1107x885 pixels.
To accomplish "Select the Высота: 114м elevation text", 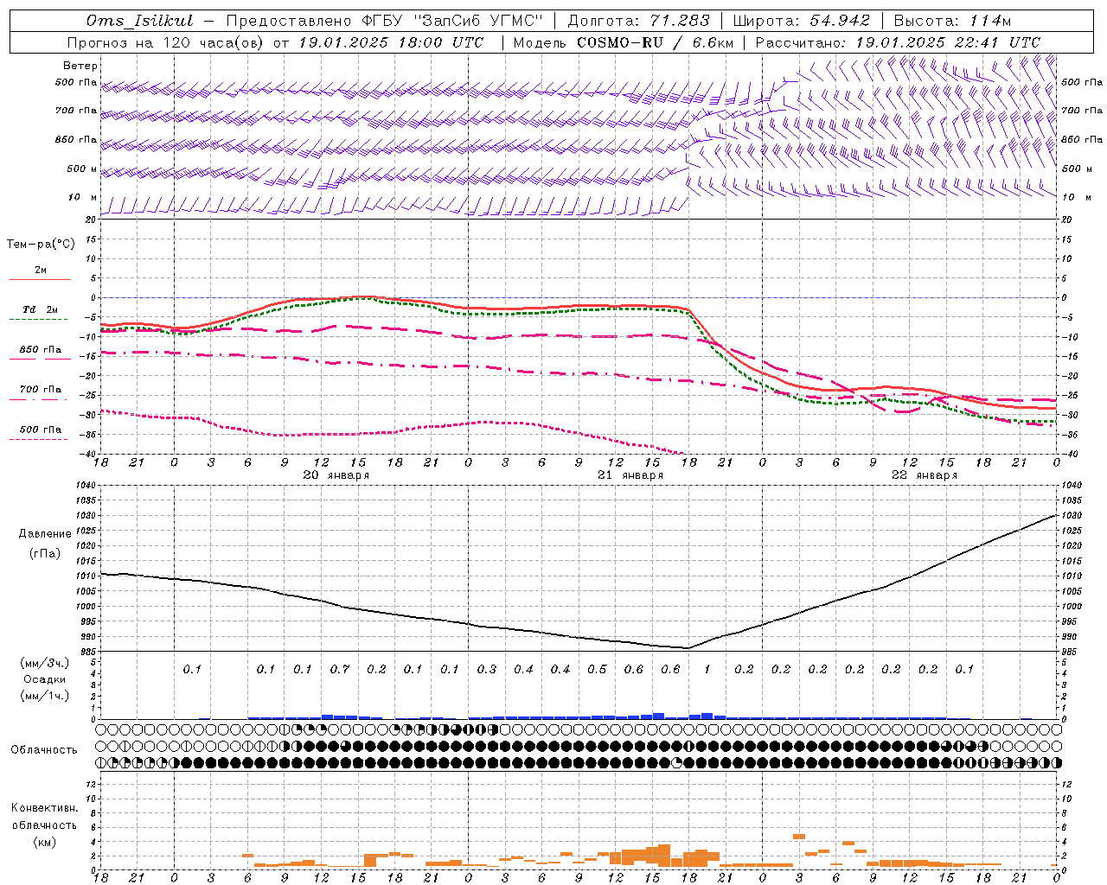I will (951, 21).
